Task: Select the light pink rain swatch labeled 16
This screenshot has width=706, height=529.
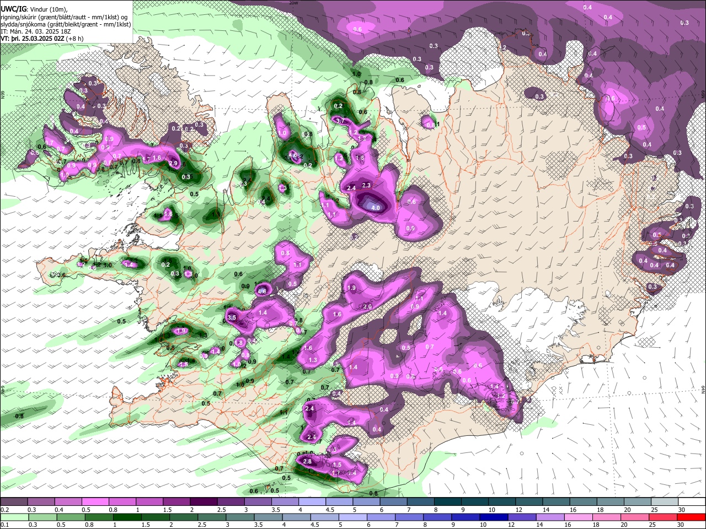Action: pos(579,517)
